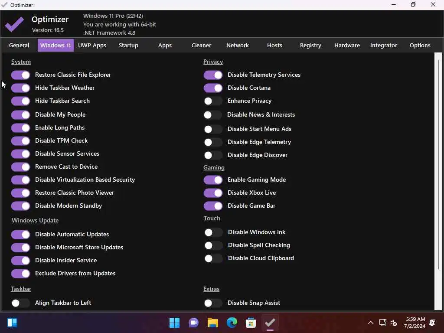
Task: Open the network status tray icon
Action: (x=382, y=323)
